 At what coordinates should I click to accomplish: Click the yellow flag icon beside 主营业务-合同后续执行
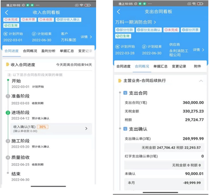pyautogui.click(x=119, y=81)
